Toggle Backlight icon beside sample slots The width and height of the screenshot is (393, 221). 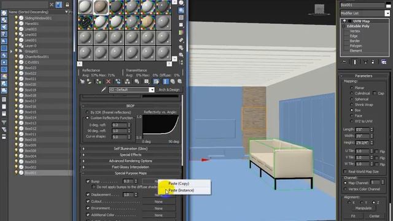(x=181, y=10)
